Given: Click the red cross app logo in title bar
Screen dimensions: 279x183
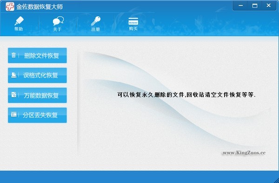Looking at the screenshot, I should [10, 7].
